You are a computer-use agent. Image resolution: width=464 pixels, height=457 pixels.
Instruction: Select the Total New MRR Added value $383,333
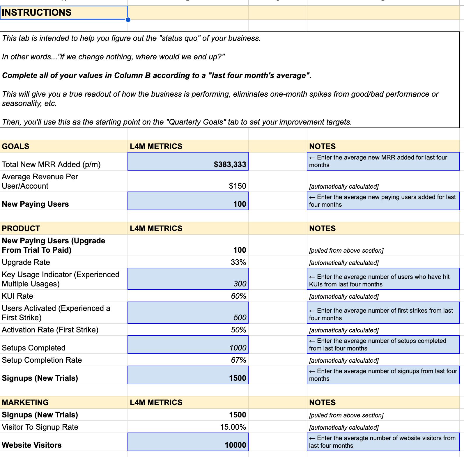coord(188,162)
